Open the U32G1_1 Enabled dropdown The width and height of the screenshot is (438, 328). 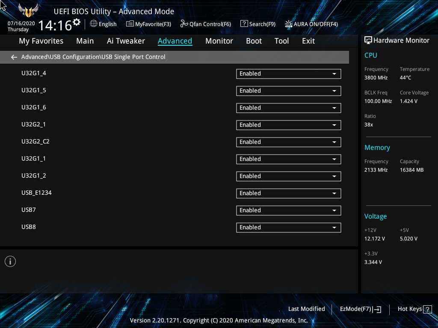(x=289, y=159)
